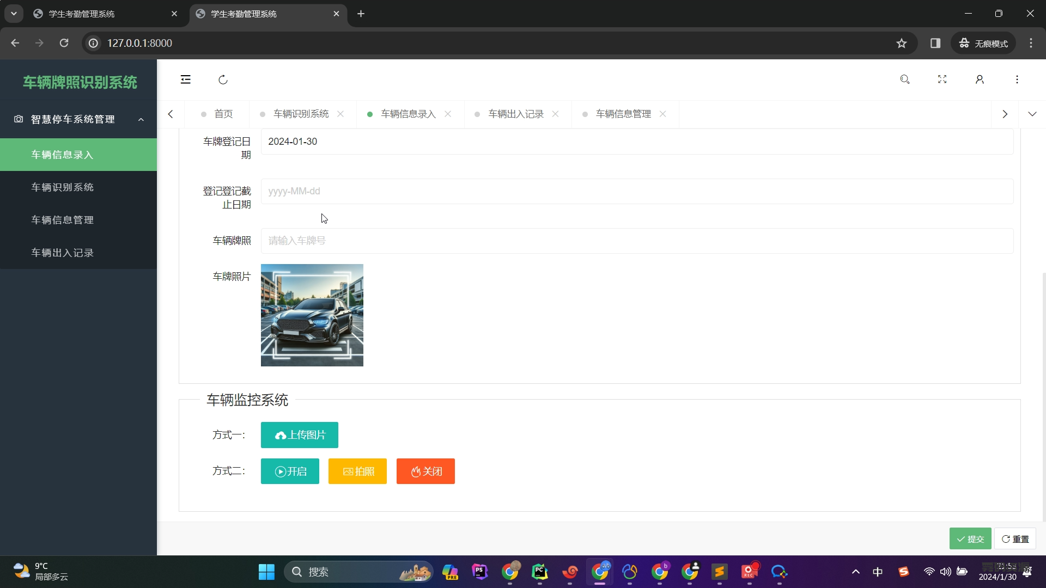Enter fullscreen via the expand icon
The image size is (1046, 588).
(x=942, y=79)
